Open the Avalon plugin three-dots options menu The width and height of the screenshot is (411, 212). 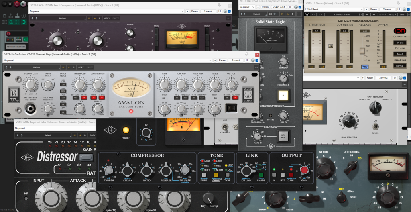click(x=256, y=67)
